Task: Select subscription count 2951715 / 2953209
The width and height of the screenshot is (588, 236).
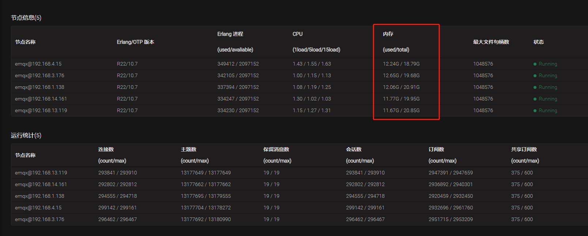Action: pyautogui.click(x=451, y=219)
